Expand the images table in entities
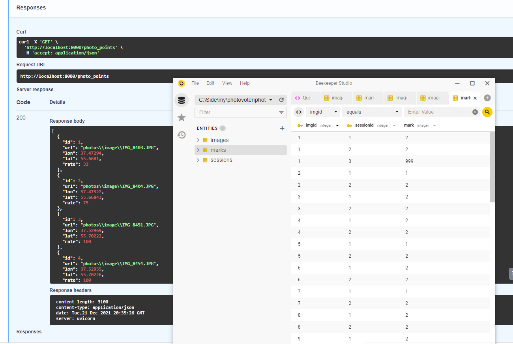513x344 pixels. click(x=198, y=140)
